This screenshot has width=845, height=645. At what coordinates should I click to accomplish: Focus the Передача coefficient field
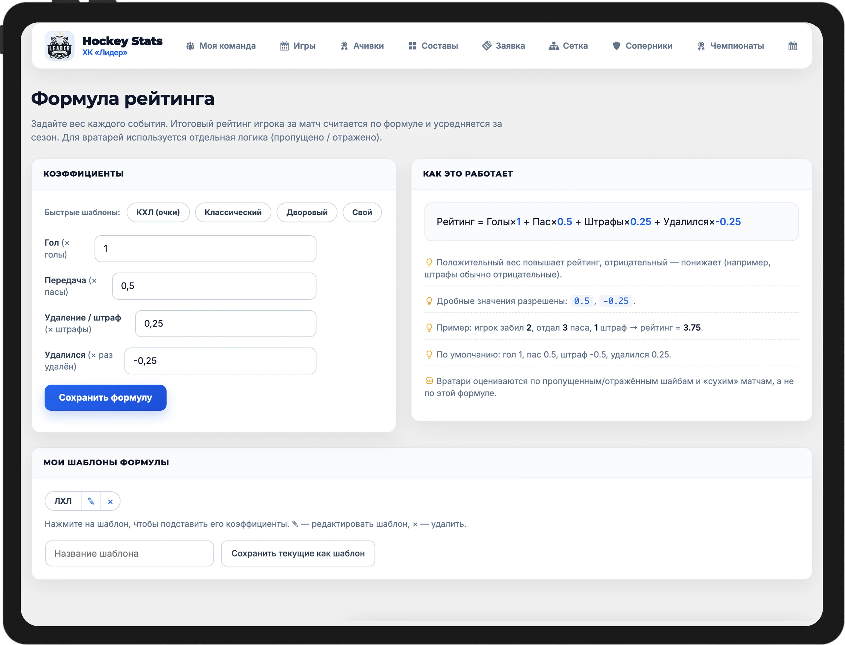(214, 286)
